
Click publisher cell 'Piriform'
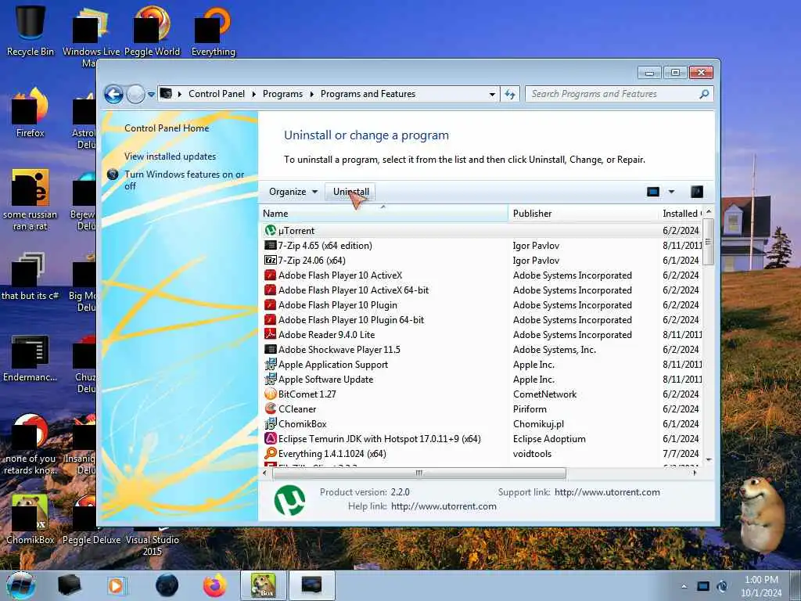point(530,408)
